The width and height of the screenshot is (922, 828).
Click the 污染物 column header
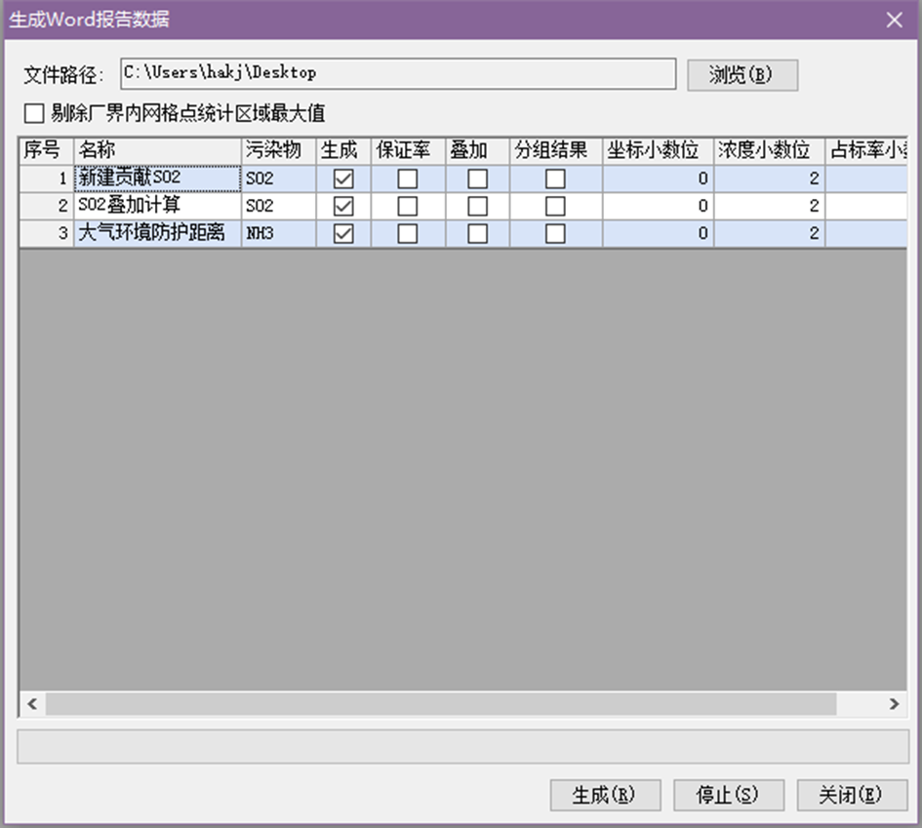(278, 151)
